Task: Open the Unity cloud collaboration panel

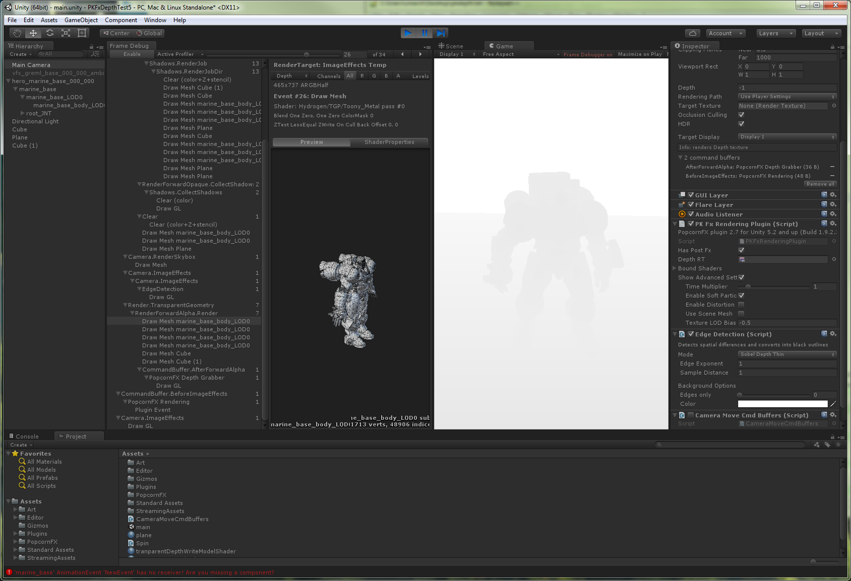Action: (692, 33)
